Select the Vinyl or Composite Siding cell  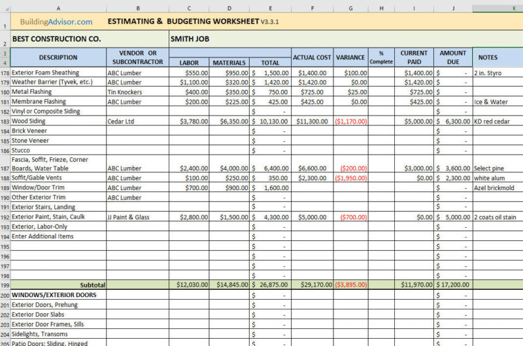(x=58, y=111)
